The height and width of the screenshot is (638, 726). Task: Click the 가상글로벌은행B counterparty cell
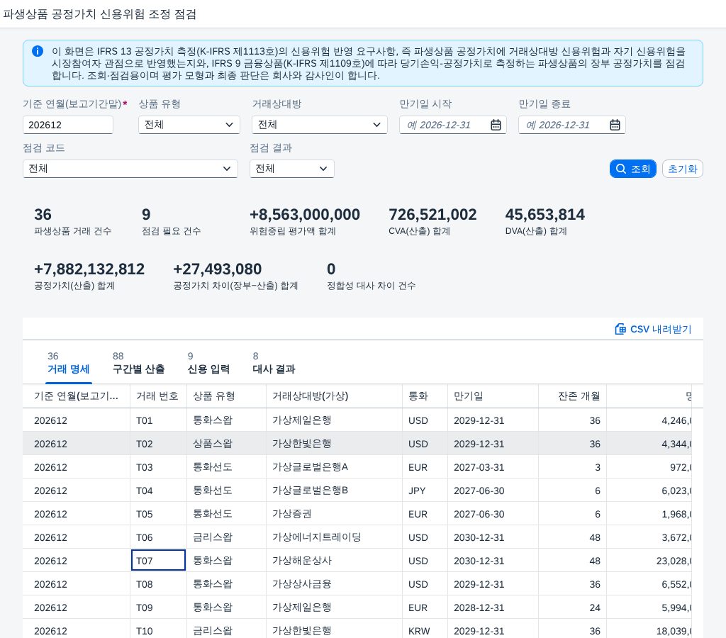click(x=335, y=491)
